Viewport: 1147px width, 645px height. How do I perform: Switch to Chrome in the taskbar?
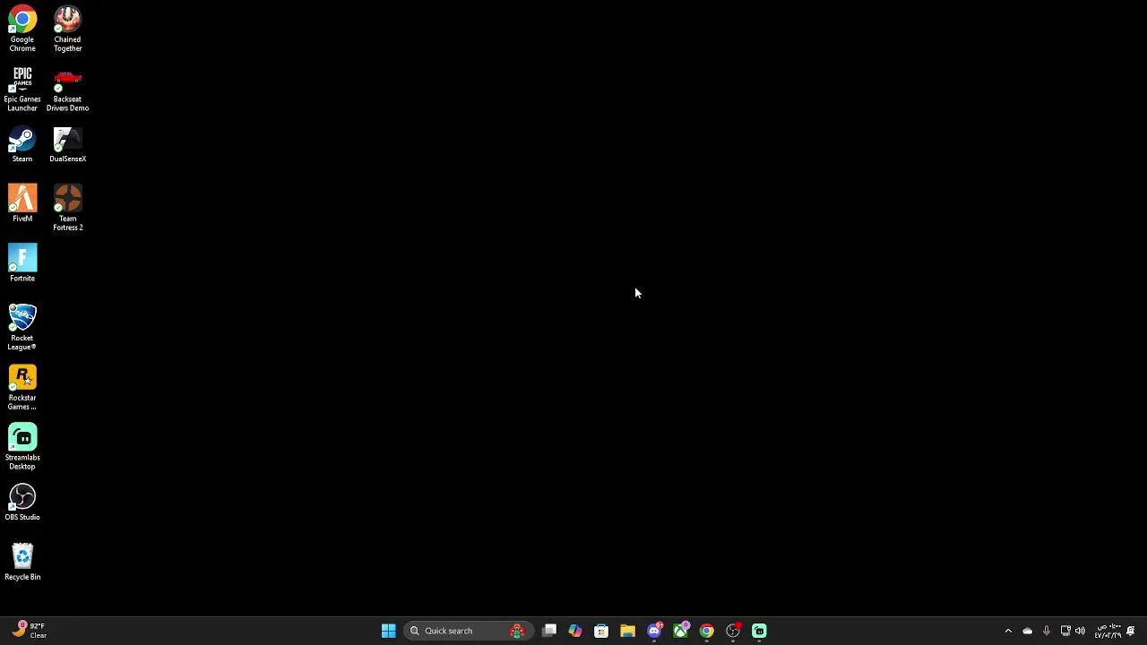coord(707,631)
